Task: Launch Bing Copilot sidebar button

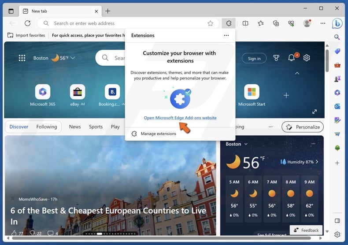Action: point(337,23)
